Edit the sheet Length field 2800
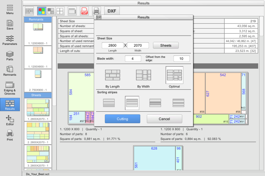This screenshot has width=265, height=176. tap(112, 45)
